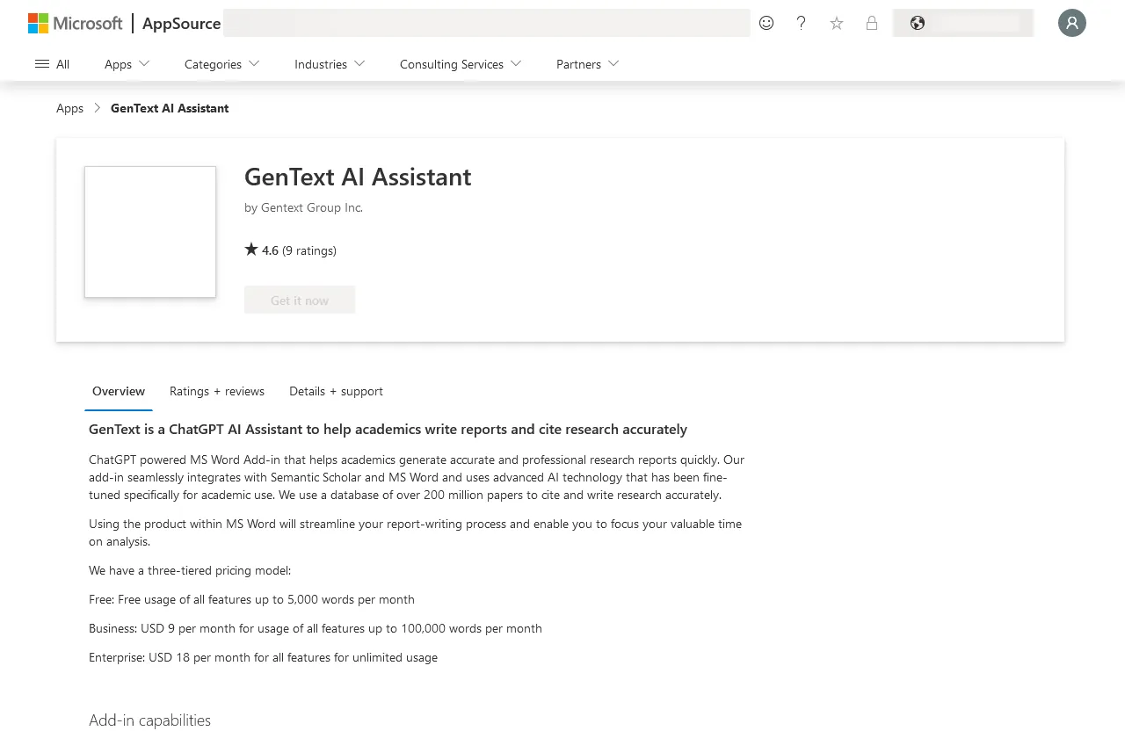The image size is (1125, 731).
Task: Open the (9 ratings) link
Action: [309, 250]
